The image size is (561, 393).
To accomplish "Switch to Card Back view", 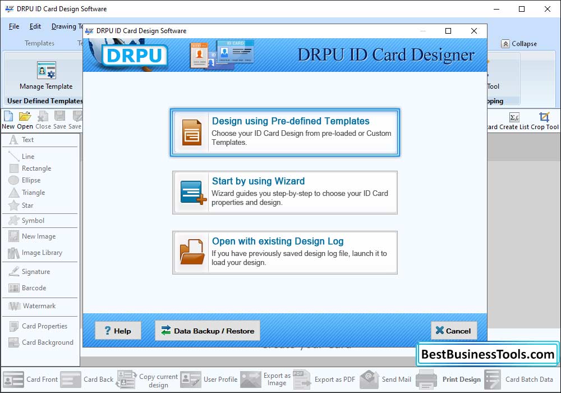I will pyautogui.click(x=87, y=380).
